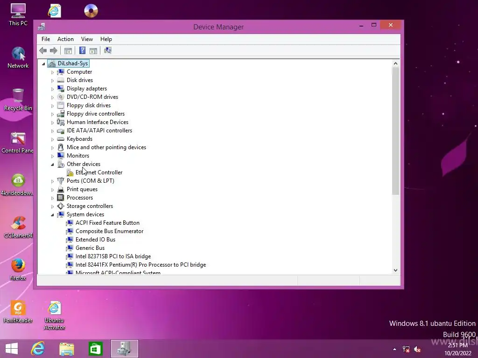Click the scroll up arrow

click(395, 63)
